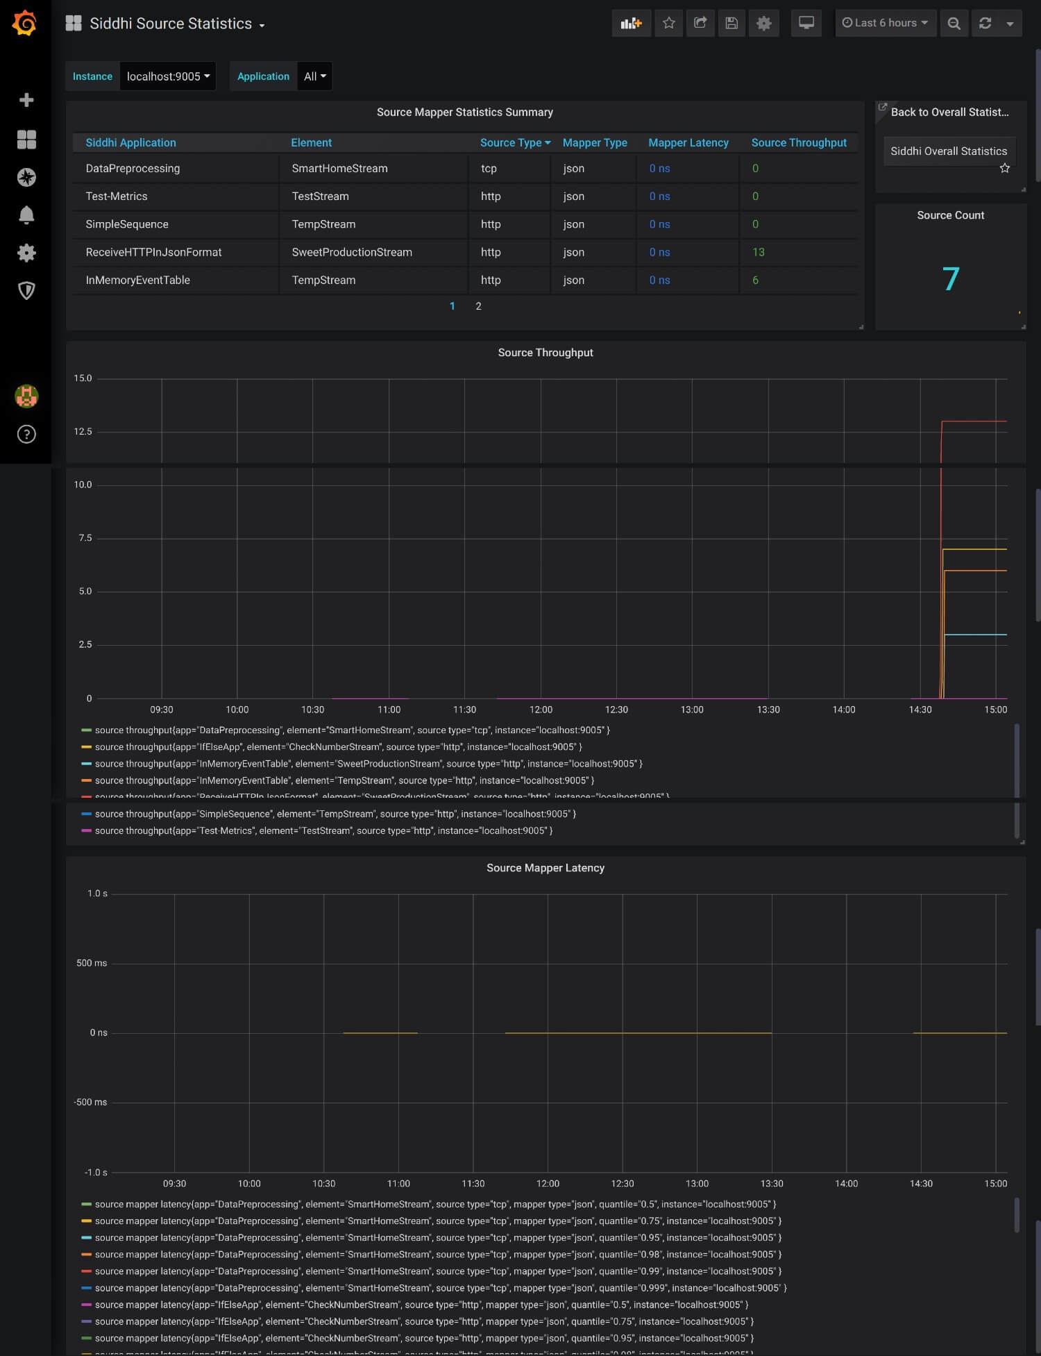Click blue swatch of SimpleSequence throughput legend

click(86, 814)
